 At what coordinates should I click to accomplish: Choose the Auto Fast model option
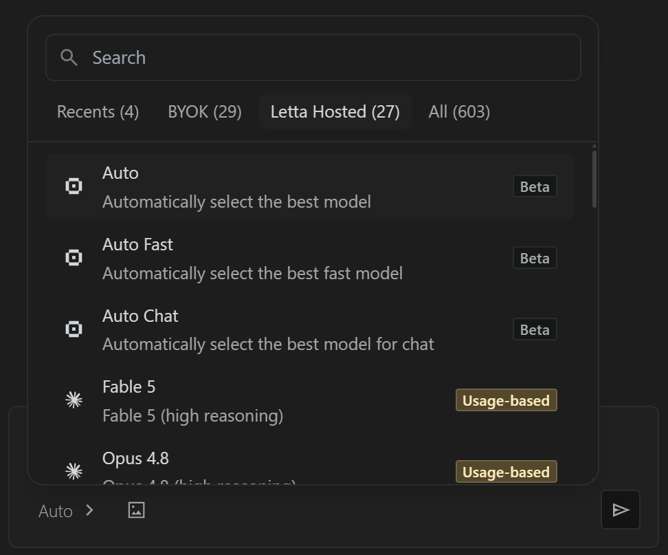310,258
